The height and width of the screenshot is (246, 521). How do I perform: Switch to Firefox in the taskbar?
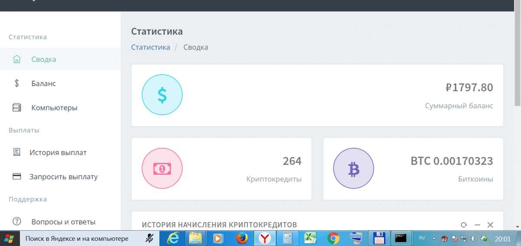(x=242, y=238)
